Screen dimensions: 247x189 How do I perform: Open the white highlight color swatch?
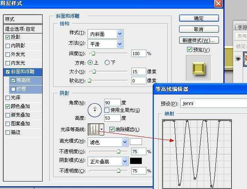pyautogui.click(x=136, y=141)
